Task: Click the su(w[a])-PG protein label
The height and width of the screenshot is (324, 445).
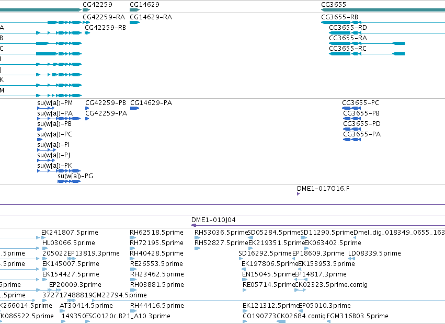Action: pyautogui.click(x=75, y=176)
